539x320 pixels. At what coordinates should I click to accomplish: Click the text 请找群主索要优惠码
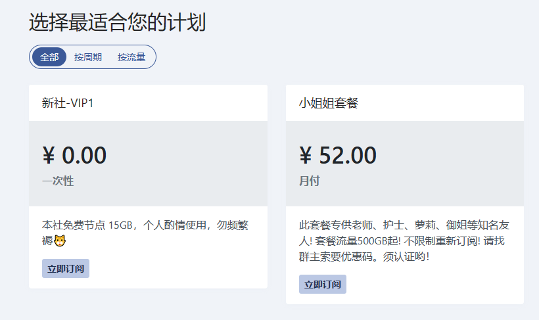pyautogui.click(x=404, y=249)
